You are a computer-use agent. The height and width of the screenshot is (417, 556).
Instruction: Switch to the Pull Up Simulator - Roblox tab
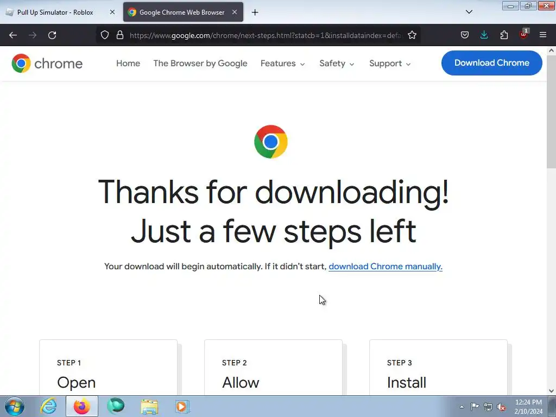pos(55,12)
